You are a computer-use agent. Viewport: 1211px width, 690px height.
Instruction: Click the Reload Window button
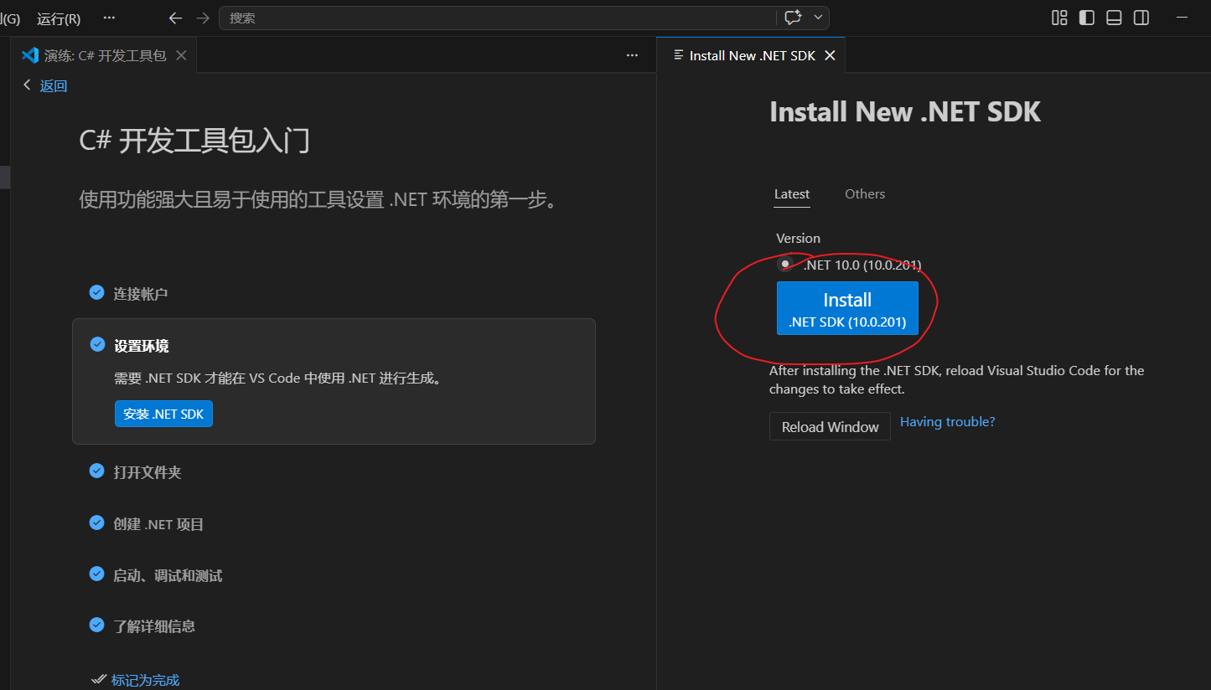(x=830, y=426)
